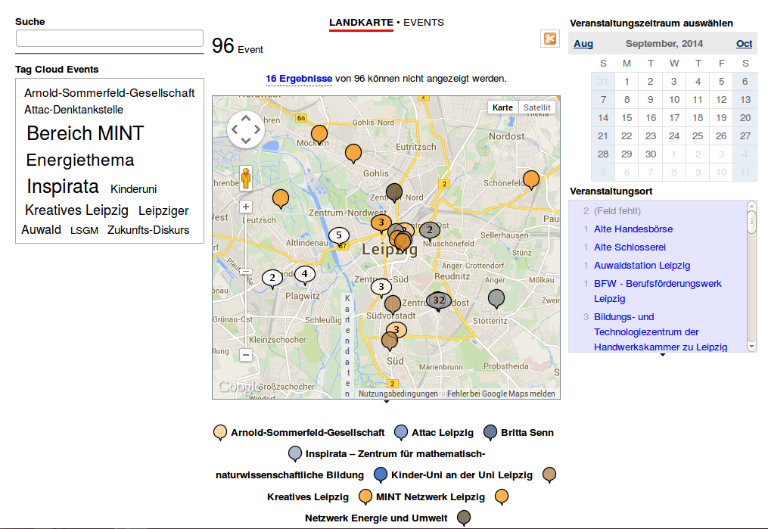Activate the Karte map mode

click(502, 107)
